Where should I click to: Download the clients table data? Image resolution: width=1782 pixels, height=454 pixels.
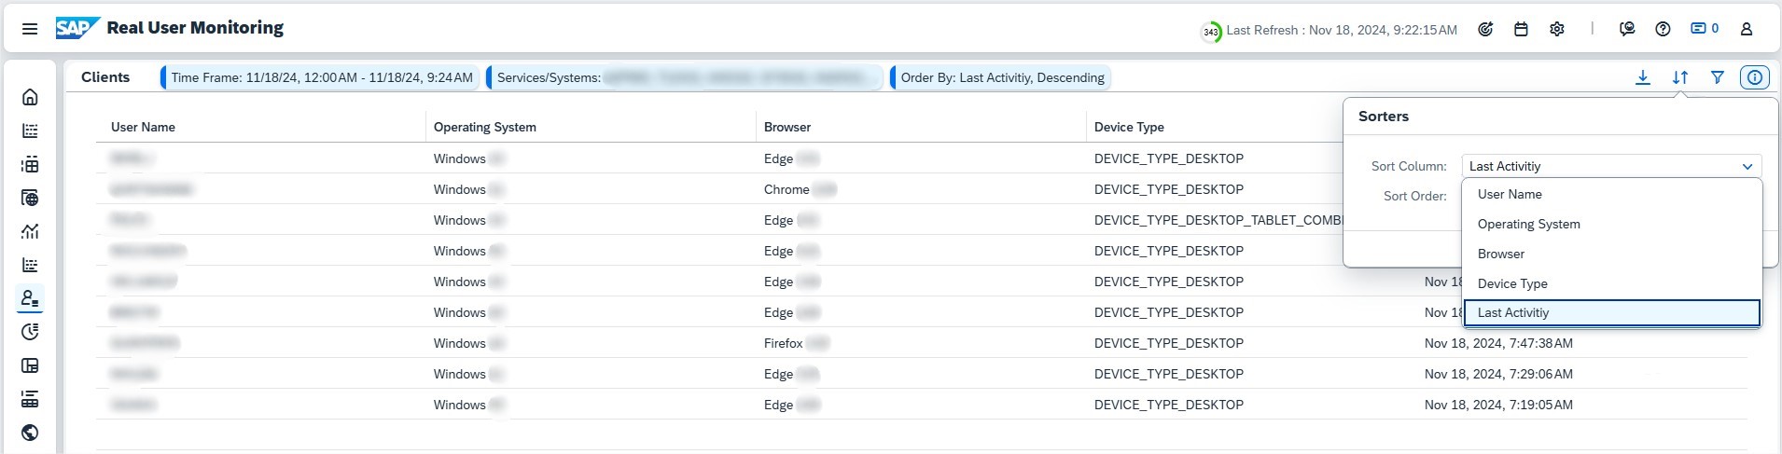point(1642,77)
